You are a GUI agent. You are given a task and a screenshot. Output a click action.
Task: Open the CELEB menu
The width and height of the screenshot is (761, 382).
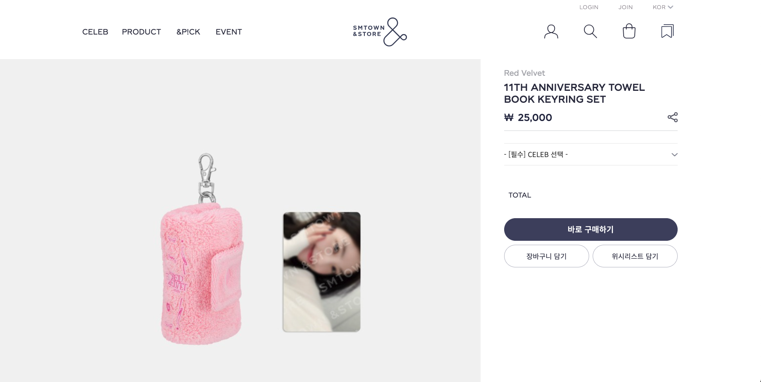(95, 32)
